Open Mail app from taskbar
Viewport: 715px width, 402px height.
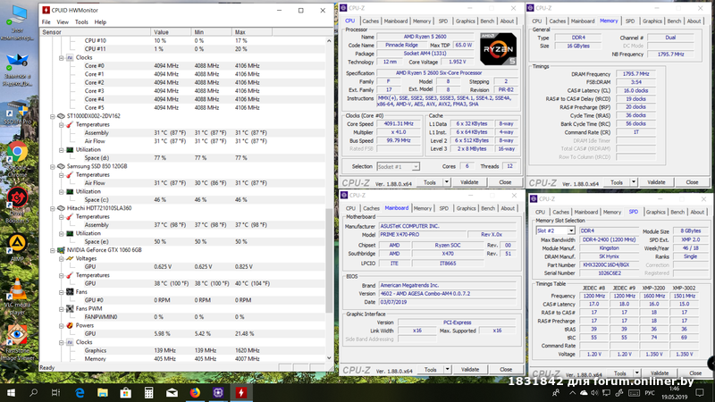click(x=172, y=392)
